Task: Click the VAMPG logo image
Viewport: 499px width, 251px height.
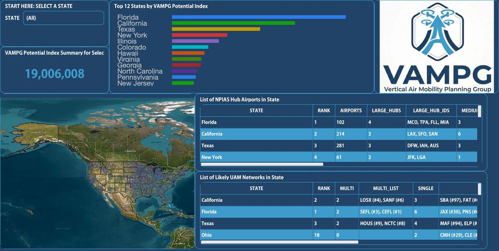Action: point(437,47)
